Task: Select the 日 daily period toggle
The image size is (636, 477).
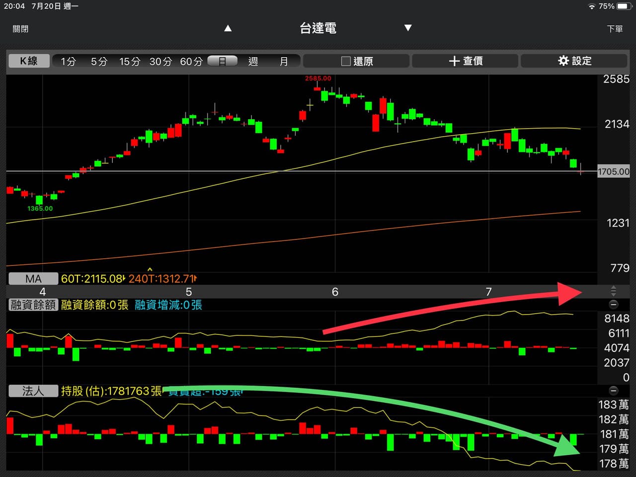Action: tap(222, 61)
